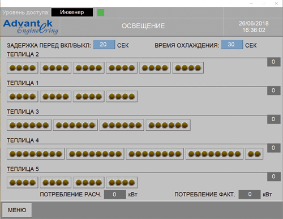Toggle sixth lamp group in ТЕПЛИЦА 2
This screenshot has width=283, height=219.
[x=188, y=68]
